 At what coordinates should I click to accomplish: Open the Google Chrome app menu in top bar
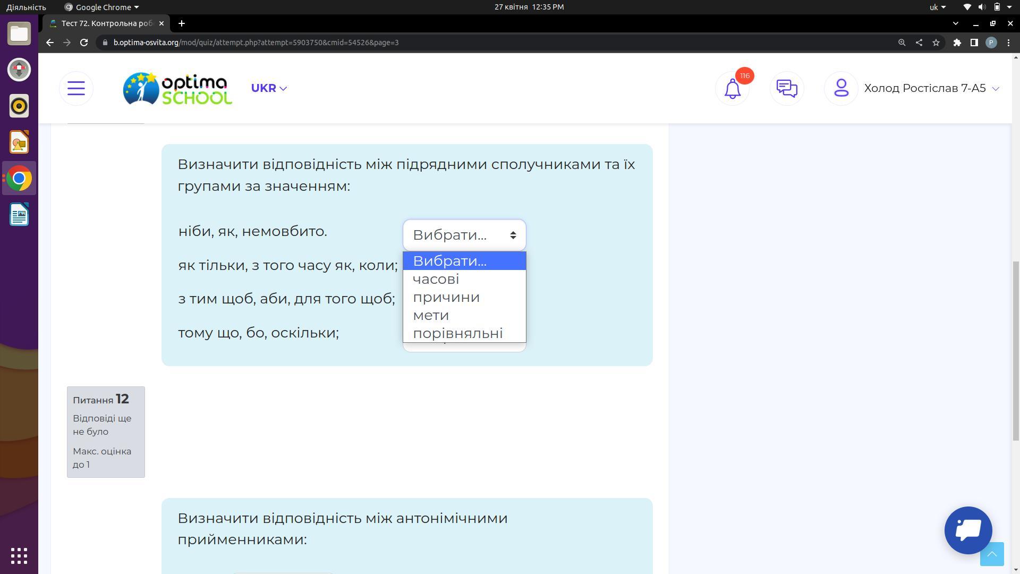(x=101, y=7)
